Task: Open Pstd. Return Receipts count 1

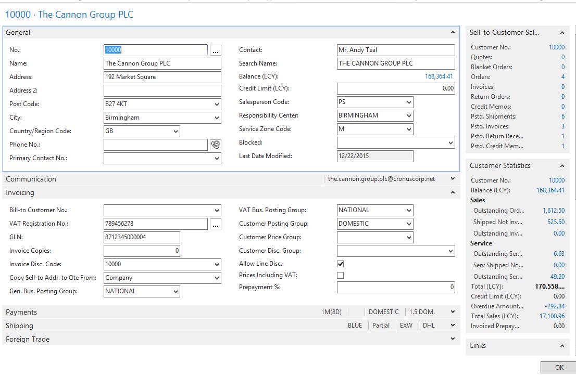Action: [563, 136]
